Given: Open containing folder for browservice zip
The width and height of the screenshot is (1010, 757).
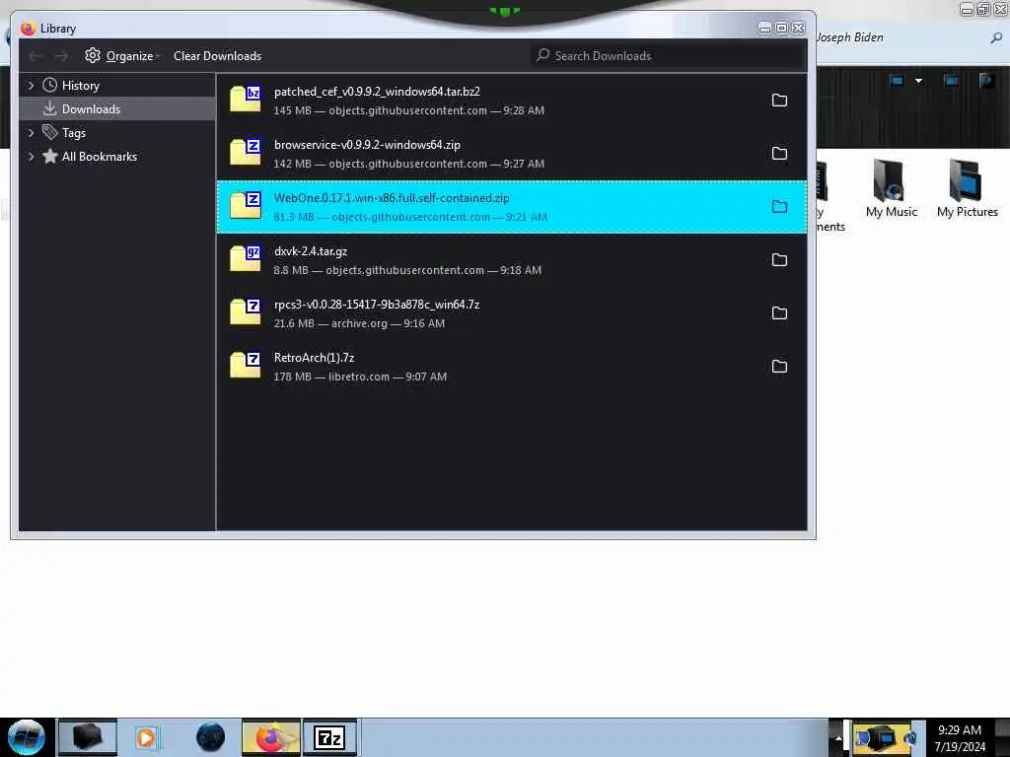Looking at the screenshot, I should click(x=779, y=153).
